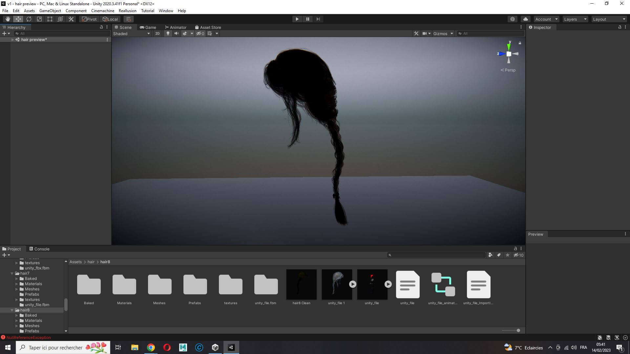Open Chrome from the Windows taskbar
Screen dimensions: 630x354
click(x=151, y=347)
